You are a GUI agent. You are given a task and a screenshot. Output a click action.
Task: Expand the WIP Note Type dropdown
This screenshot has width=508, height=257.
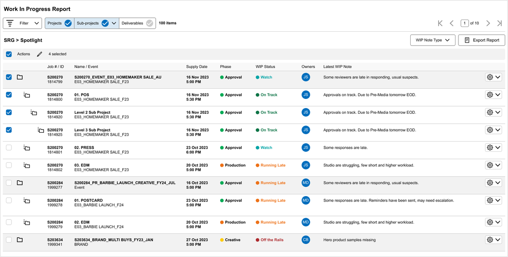pyautogui.click(x=433, y=40)
